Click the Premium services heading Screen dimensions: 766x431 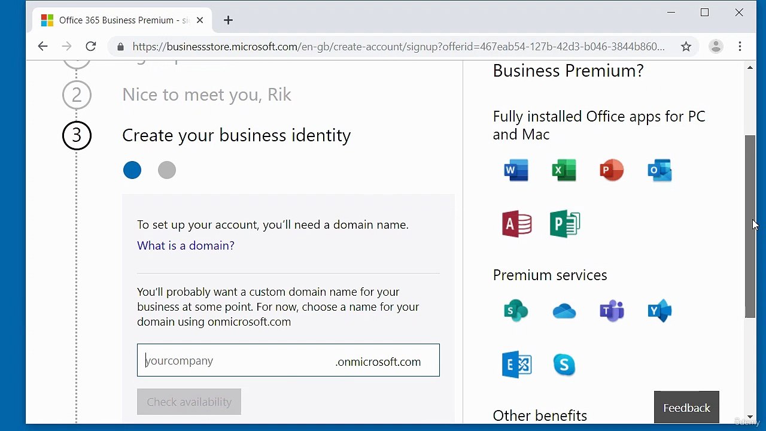[x=550, y=275]
